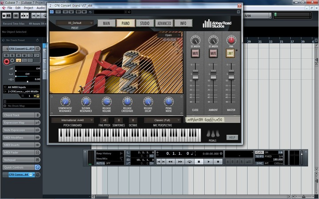This screenshot has width=319, height=199.
Task: Open the STUDIO tab
Action: tap(144, 23)
